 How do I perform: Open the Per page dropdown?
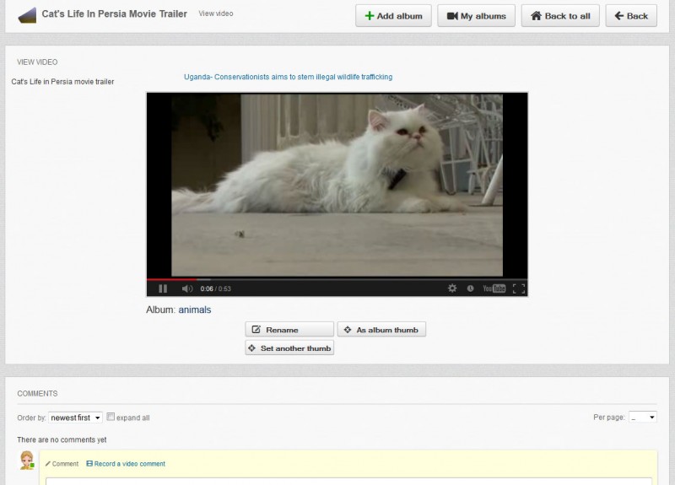(x=643, y=417)
